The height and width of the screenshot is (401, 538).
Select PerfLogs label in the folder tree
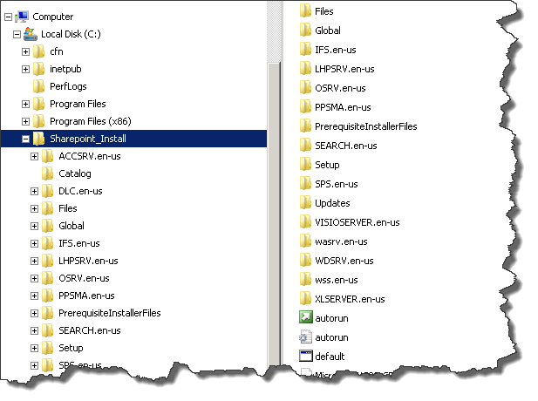(68, 86)
